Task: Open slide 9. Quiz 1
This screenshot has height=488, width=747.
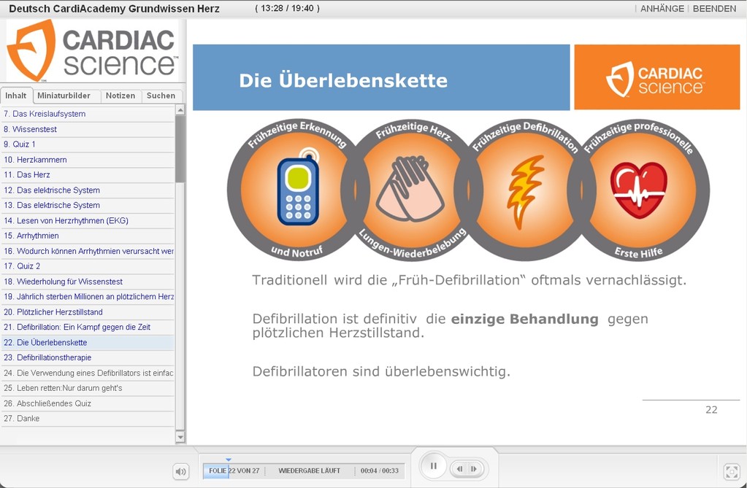Action: [88, 144]
